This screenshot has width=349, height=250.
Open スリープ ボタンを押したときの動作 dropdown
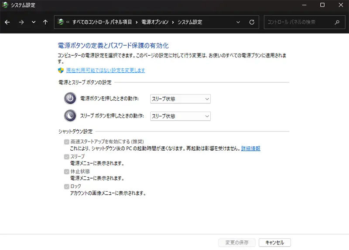tap(181, 116)
